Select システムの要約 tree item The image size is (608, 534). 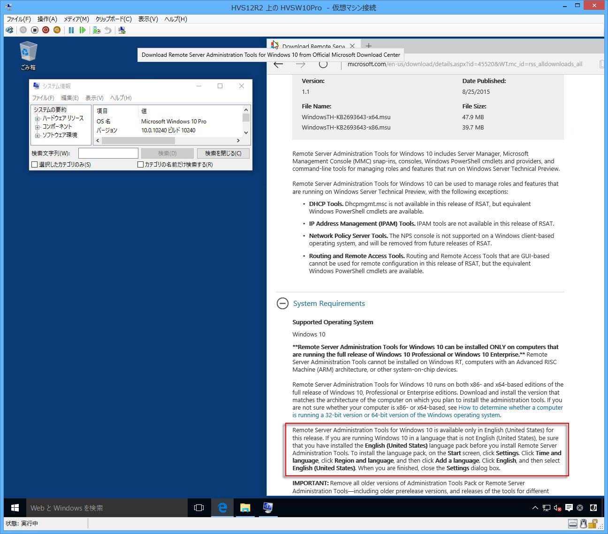tap(50, 110)
